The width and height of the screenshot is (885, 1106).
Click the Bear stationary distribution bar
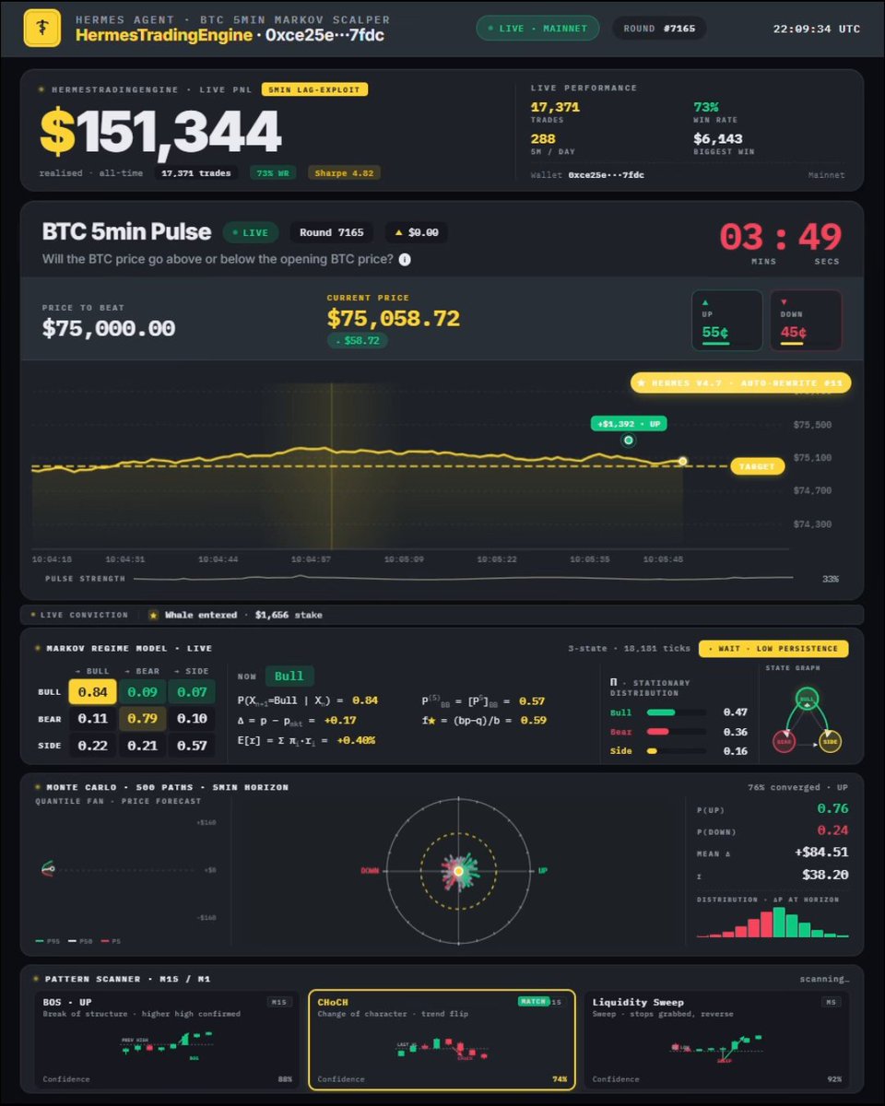tap(676, 732)
